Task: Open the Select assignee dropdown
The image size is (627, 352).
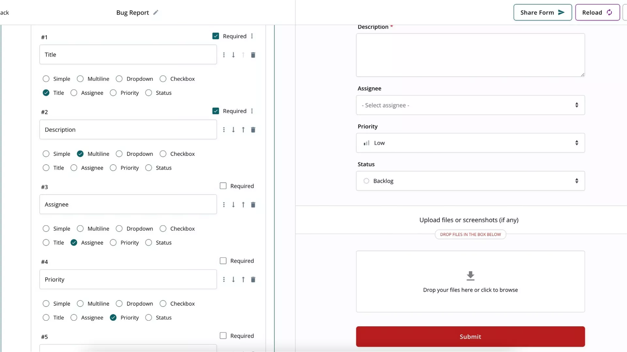Action: pyautogui.click(x=470, y=105)
